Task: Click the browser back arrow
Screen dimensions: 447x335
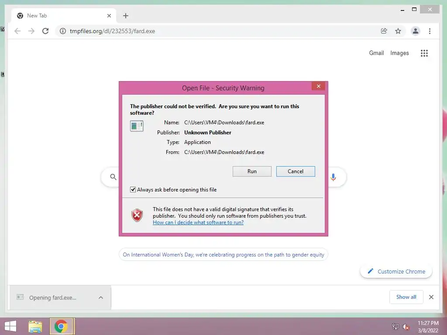Action: tap(17, 31)
